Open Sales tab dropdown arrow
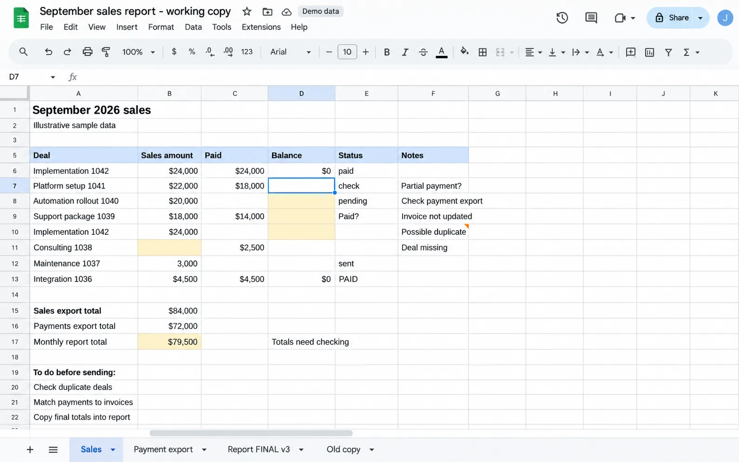Screen dimensions: 739x462 [113, 449]
